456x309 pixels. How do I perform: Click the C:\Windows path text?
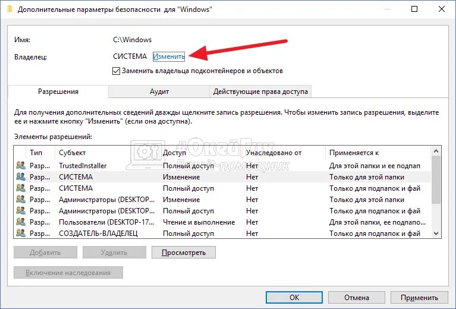pos(133,40)
